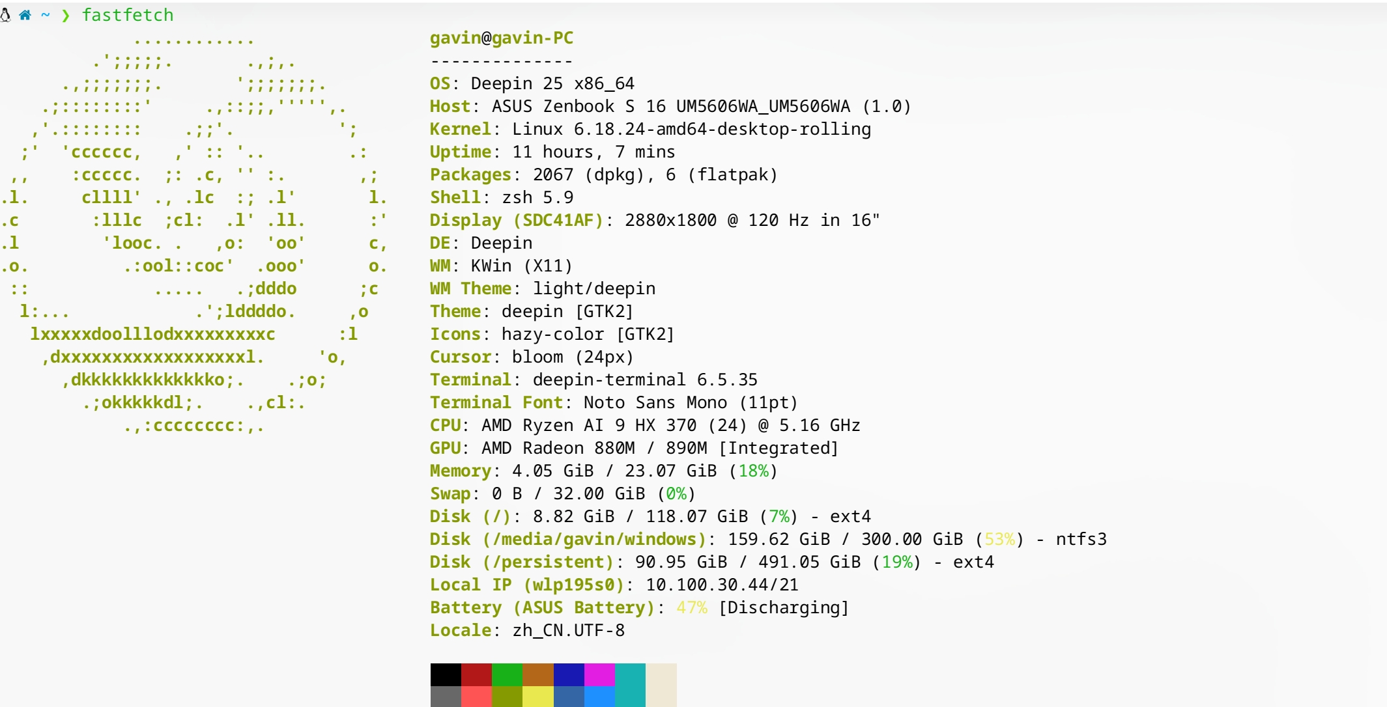1387x707 pixels.
Task: Click the root disk usage '7%'
Action: click(x=779, y=516)
